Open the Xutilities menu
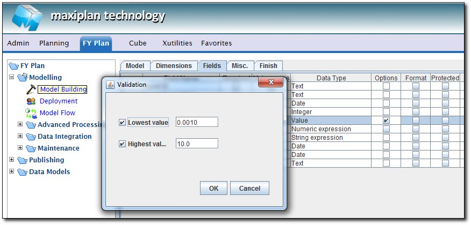This screenshot has height=225, width=471. (177, 43)
